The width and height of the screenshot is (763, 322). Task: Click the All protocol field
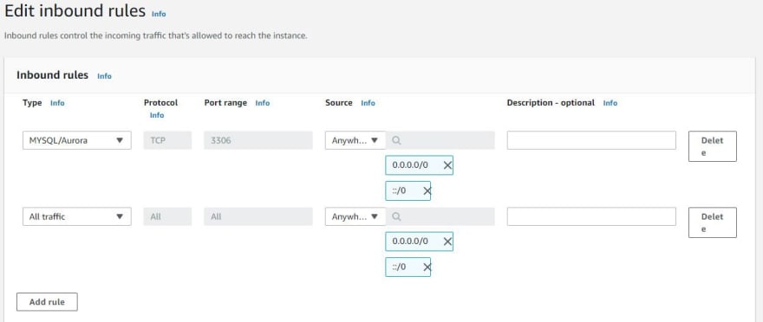[x=167, y=216]
